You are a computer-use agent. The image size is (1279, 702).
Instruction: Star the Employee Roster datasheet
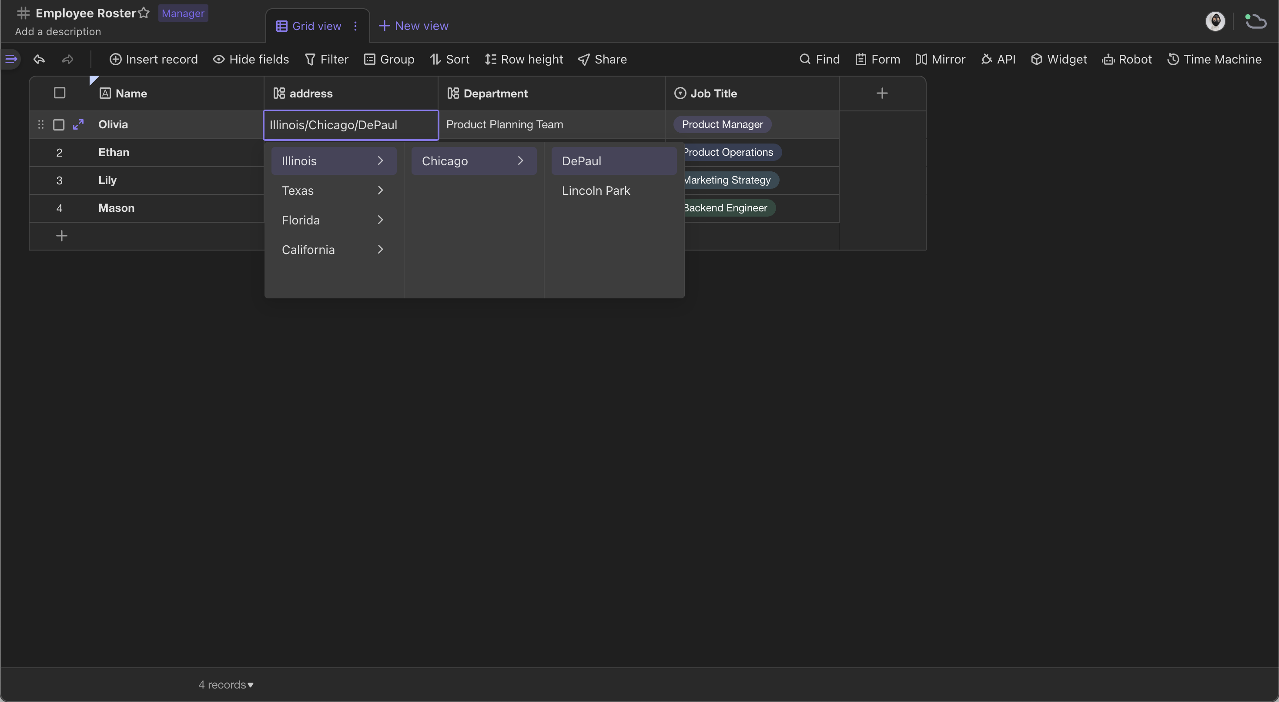(144, 13)
